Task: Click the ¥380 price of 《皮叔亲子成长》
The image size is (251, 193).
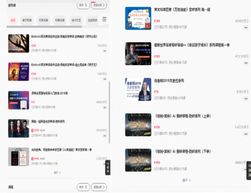Action: pyautogui.click(x=157, y=56)
